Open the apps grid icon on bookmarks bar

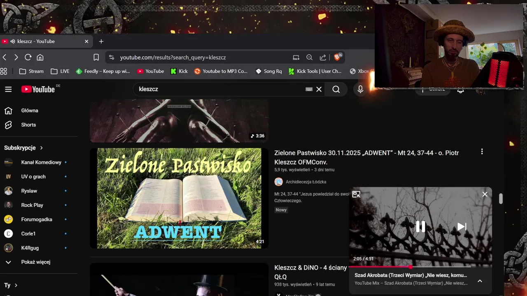pos(4,71)
